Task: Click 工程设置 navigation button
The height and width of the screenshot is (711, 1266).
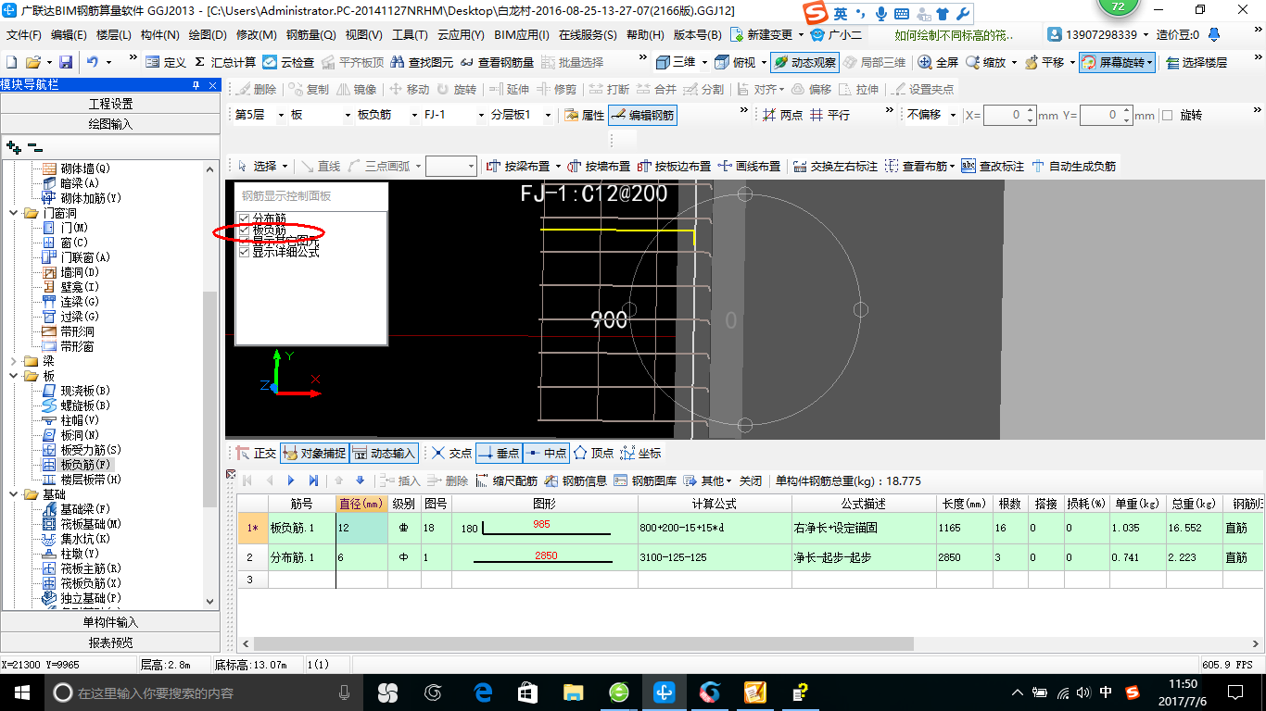Action: [x=110, y=104]
